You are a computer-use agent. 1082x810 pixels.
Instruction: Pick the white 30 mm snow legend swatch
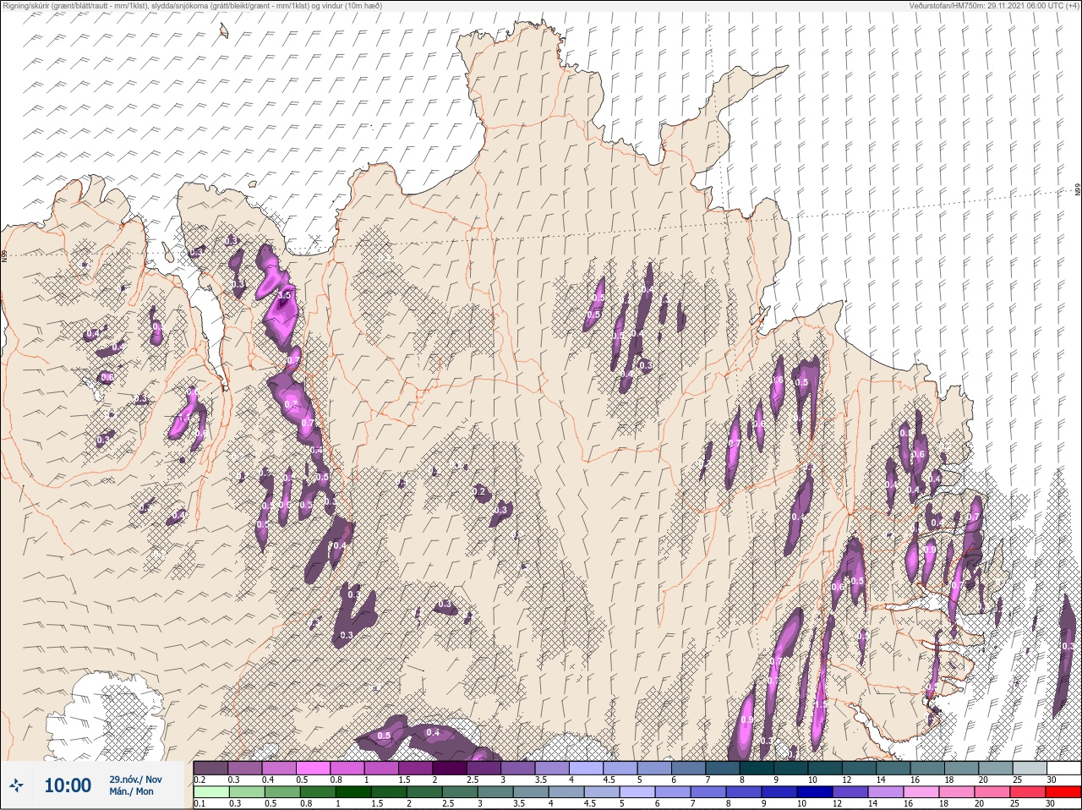(x=1063, y=769)
